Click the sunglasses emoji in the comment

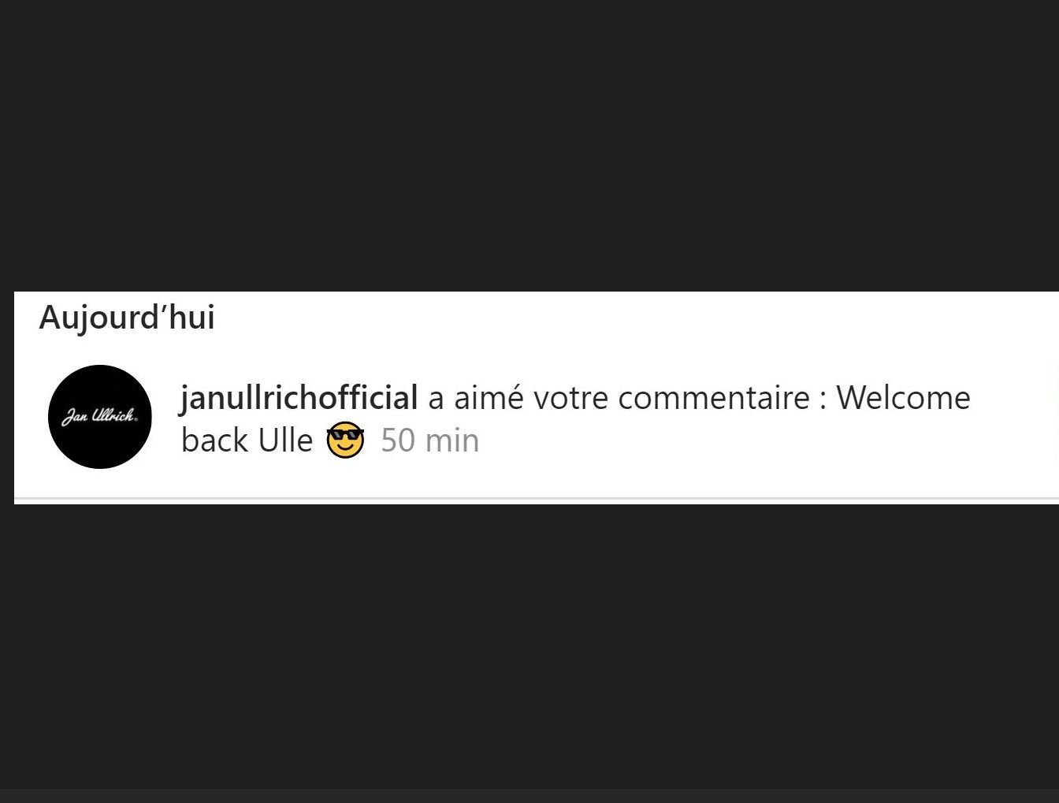345,441
